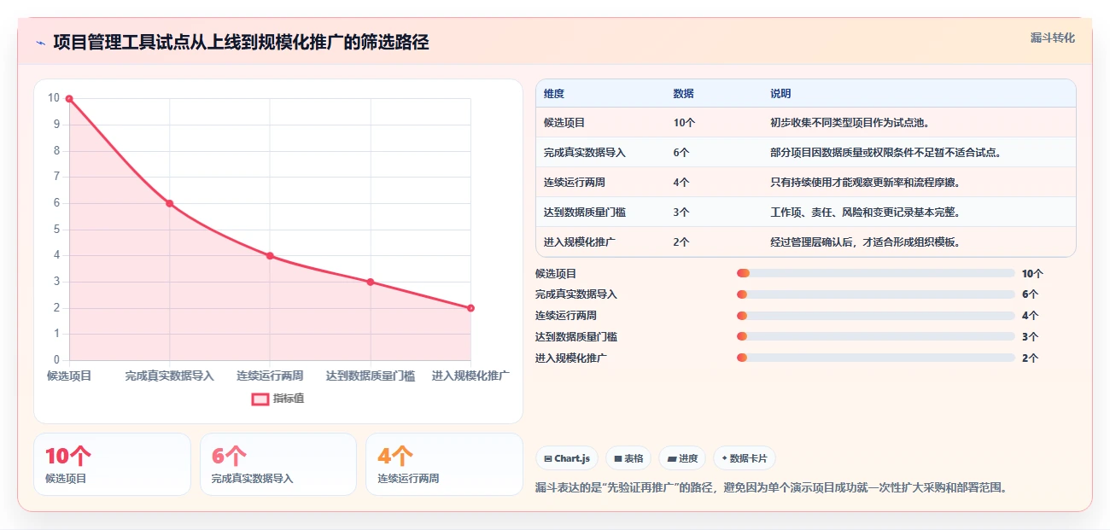
Task: Select the 候选项目 table row cell
Action: pyautogui.click(x=564, y=123)
